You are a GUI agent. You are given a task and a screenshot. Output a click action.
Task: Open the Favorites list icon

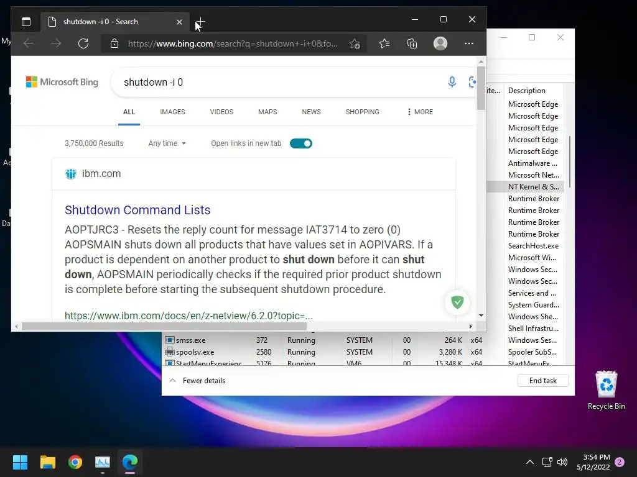[x=384, y=43]
